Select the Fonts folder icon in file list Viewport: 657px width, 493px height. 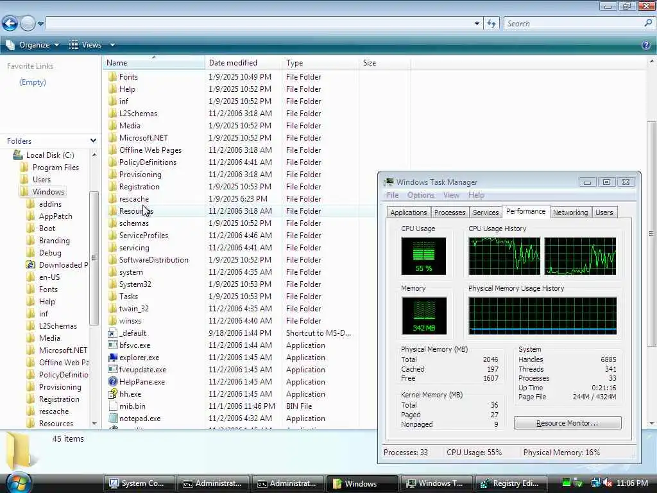tap(112, 77)
